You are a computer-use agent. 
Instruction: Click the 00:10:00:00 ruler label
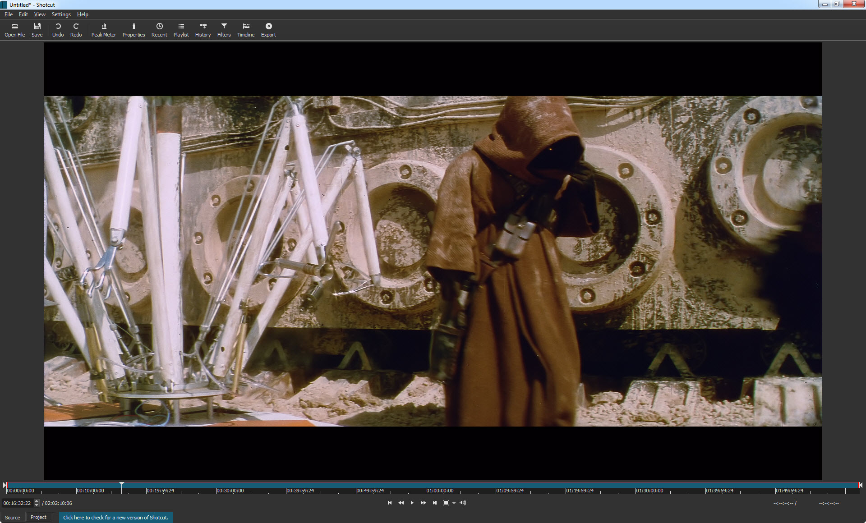90,491
